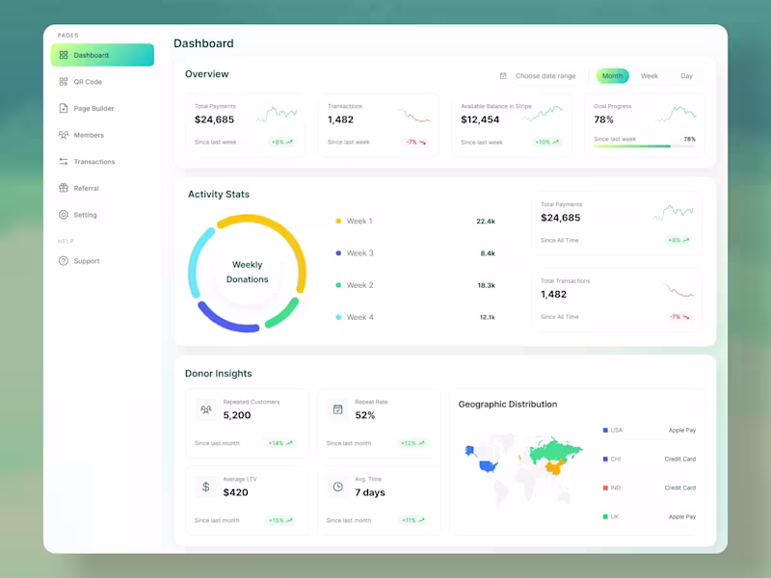The width and height of the screenshot is (771, 578).
Task: Click the Members sidebar icon
Action: point(62,135)
